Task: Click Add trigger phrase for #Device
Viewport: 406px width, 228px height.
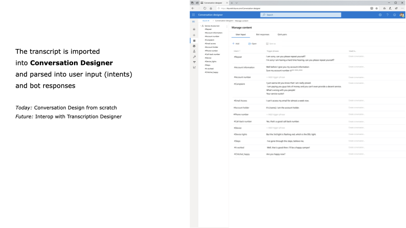Action: pos(276,128)
